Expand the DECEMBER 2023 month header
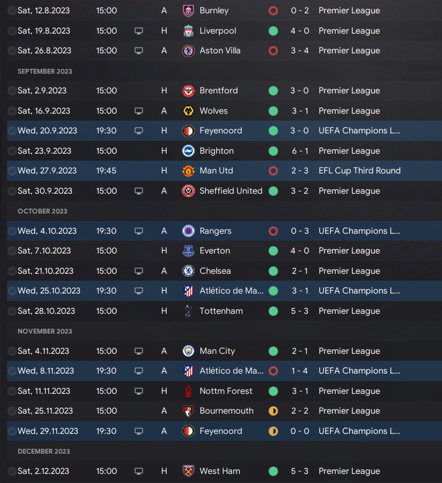442x483 pixels. click(x=44, y=452)
